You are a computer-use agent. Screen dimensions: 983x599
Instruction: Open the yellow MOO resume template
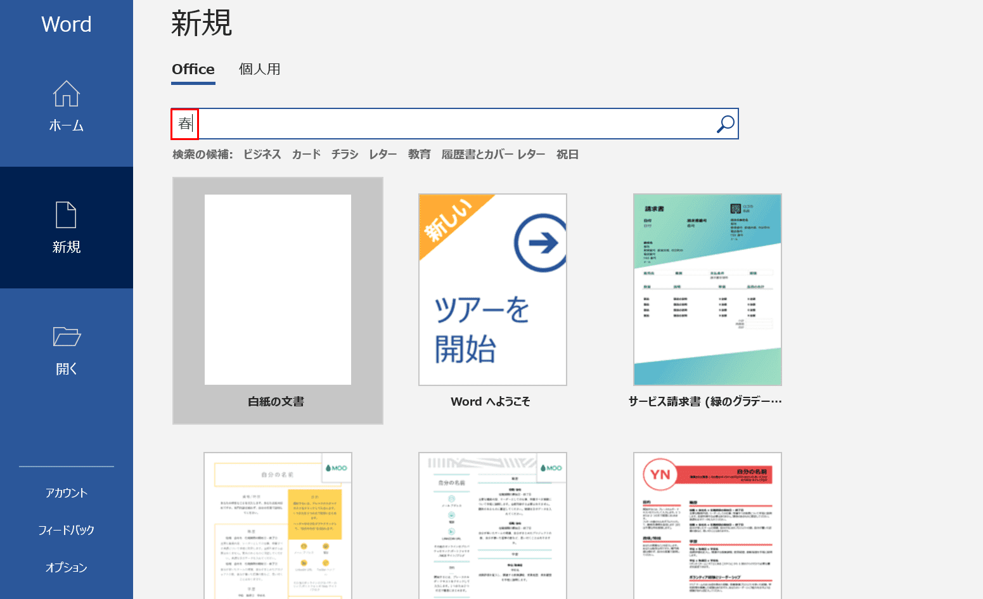278,525
